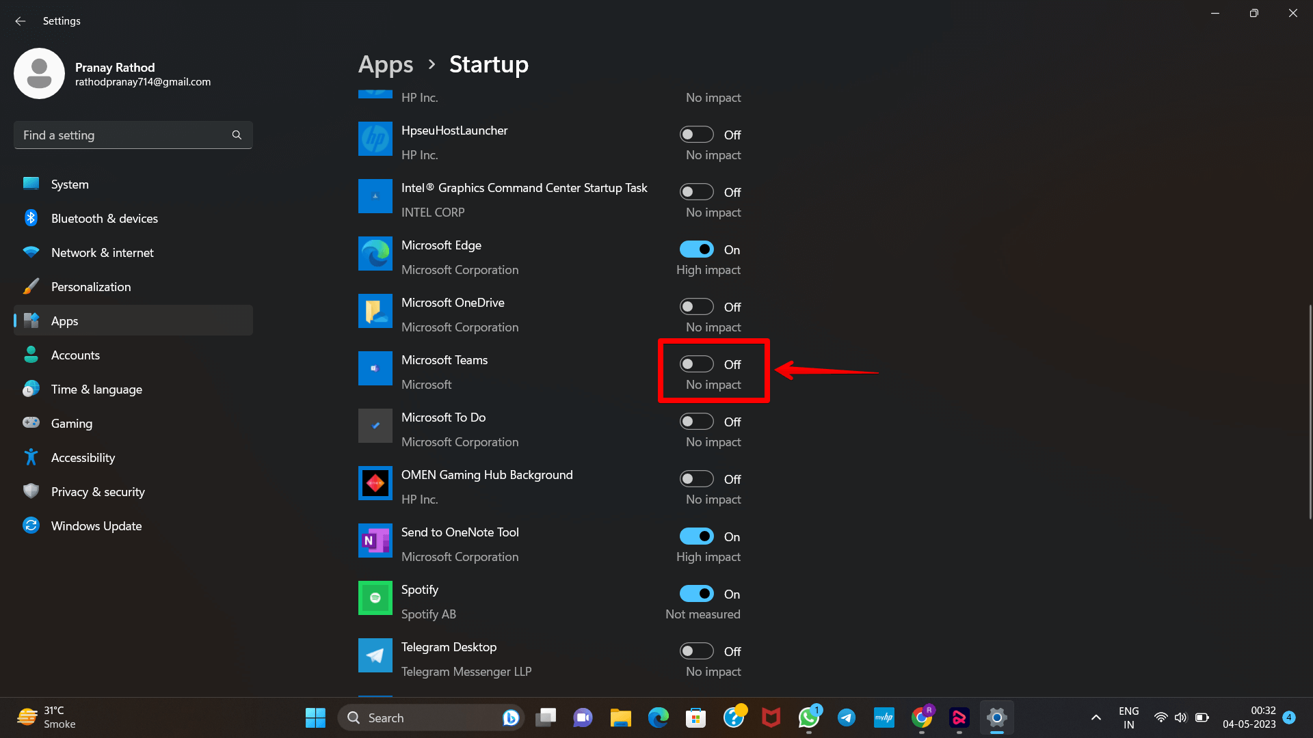Open Microsoft Store from the taskbar

click(x=695, y=717)
